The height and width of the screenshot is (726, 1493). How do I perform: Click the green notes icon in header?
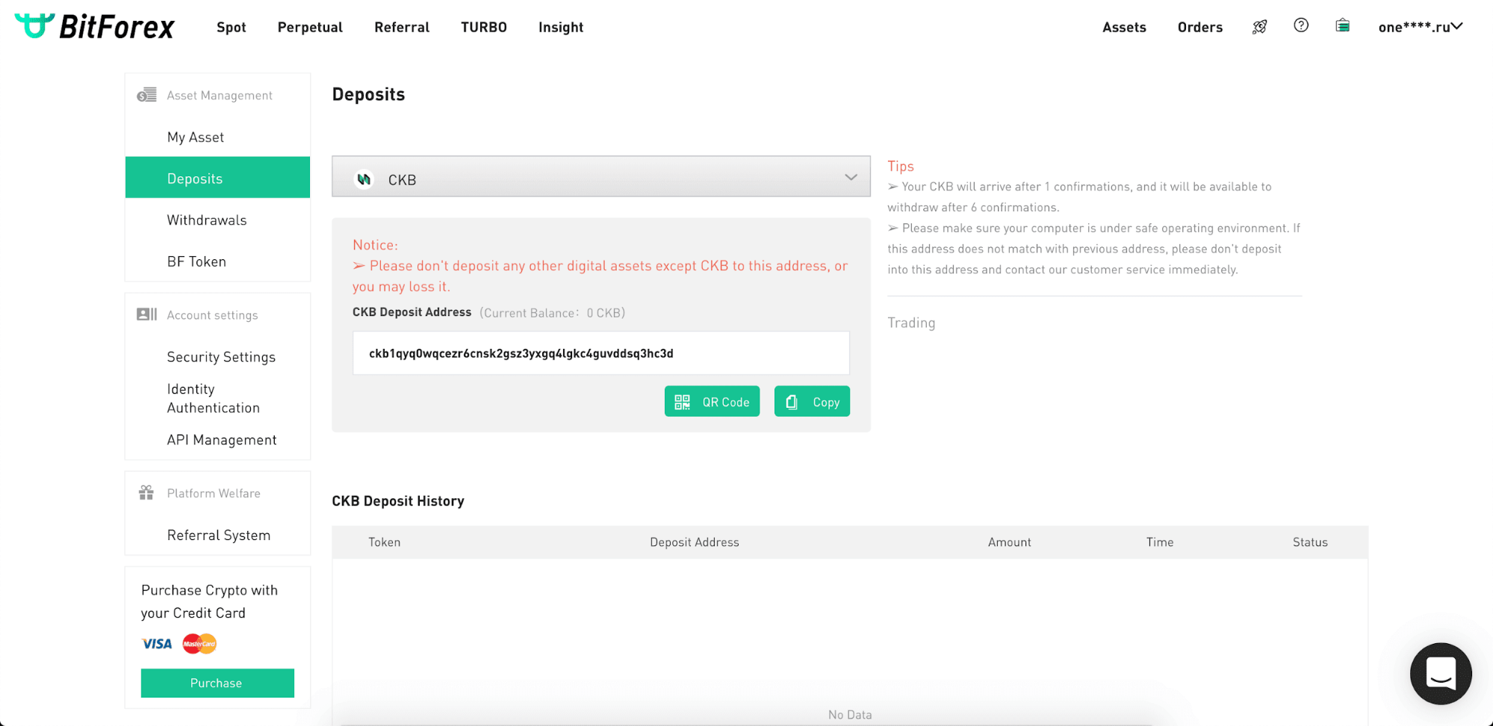click(1342, 25)
